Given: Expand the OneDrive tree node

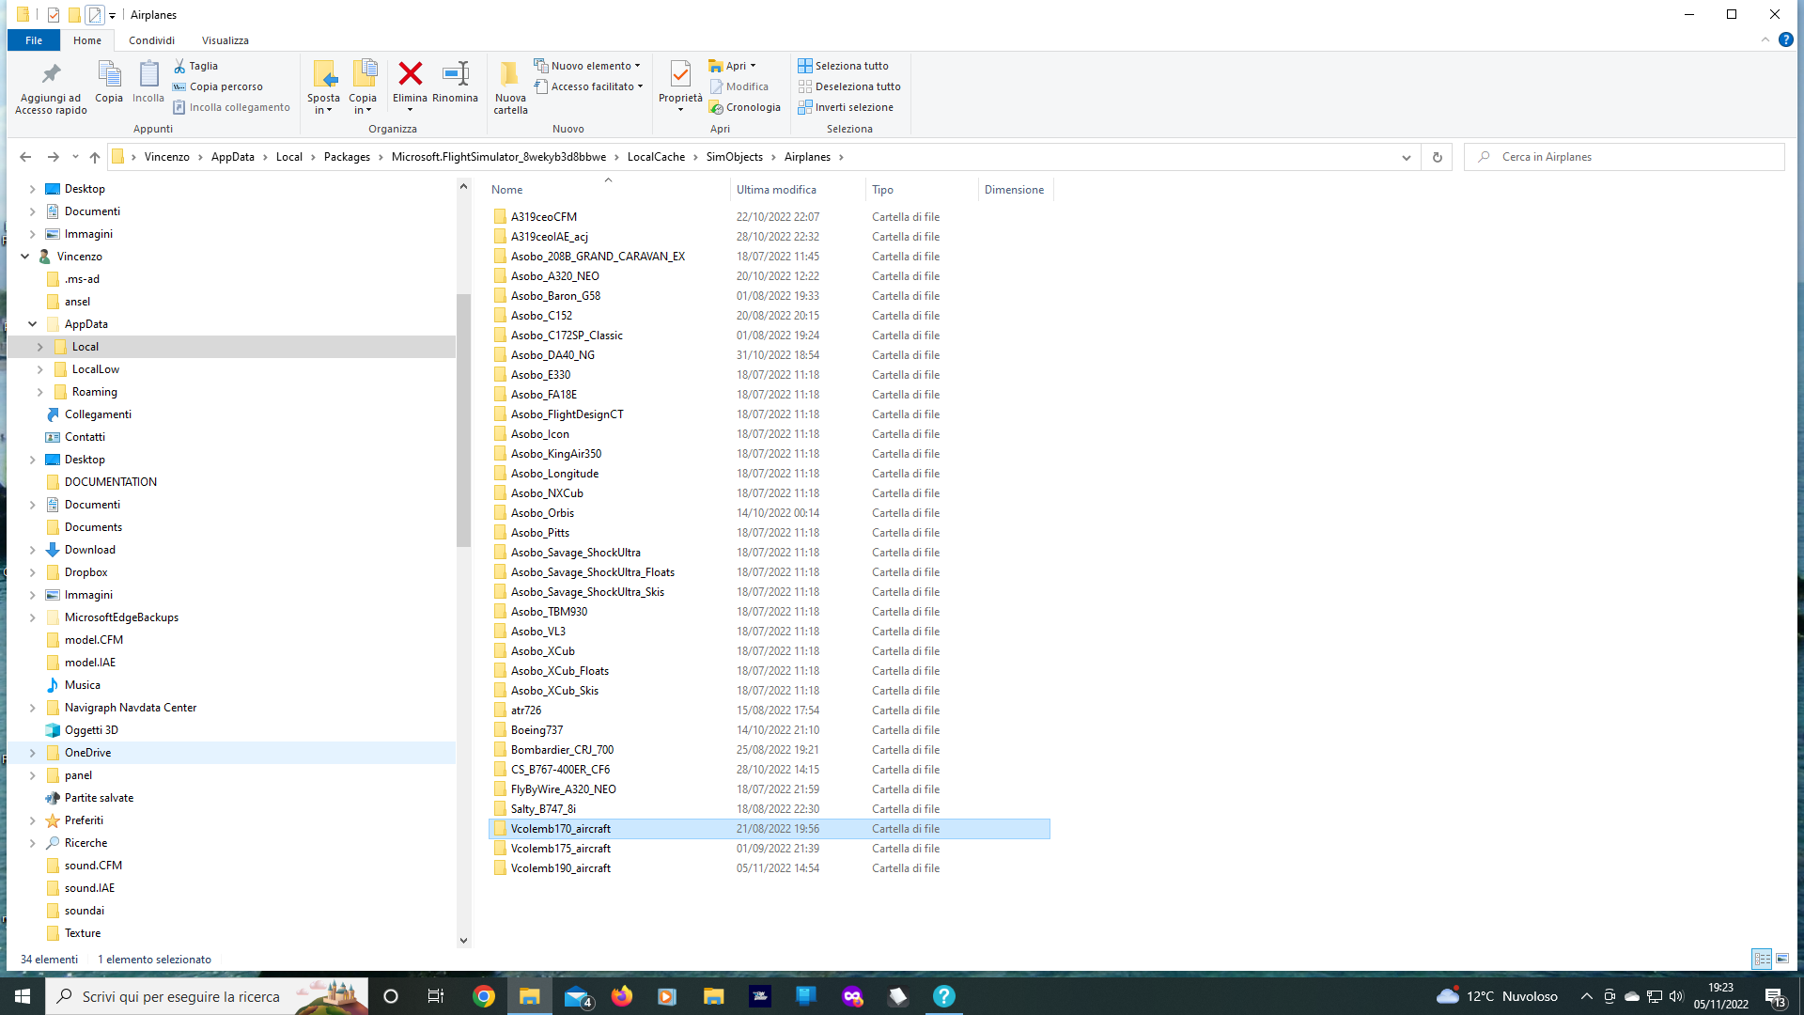Looking at the screenshot, I should coord(33,753).
